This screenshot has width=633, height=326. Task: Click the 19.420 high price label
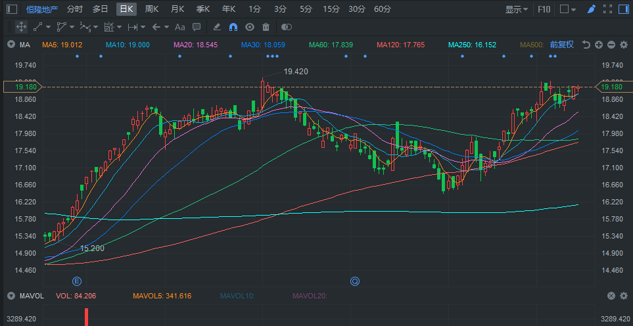click(x=296, y=72)
